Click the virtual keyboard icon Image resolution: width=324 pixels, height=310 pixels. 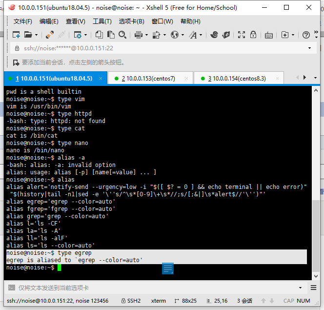click(269, 35)
